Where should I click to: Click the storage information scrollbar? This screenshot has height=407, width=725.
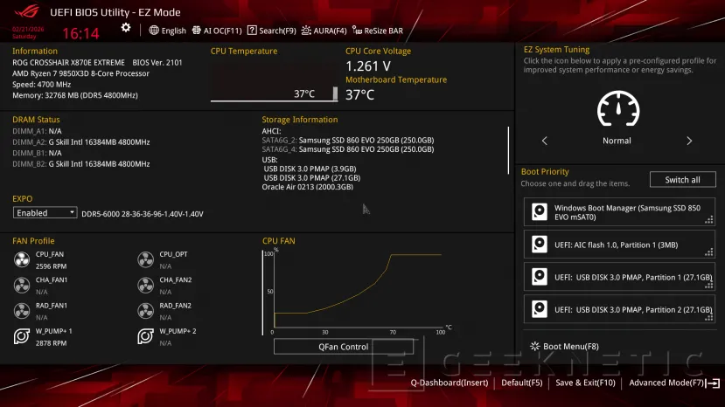point(508,150)
